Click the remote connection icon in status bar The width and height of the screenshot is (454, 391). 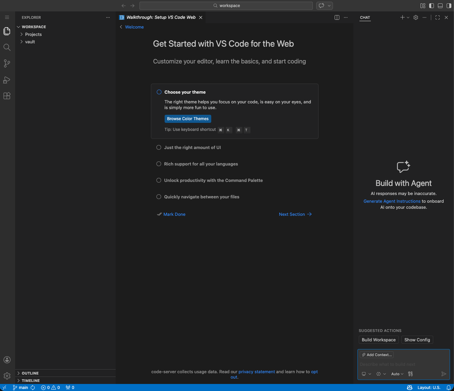4,387
